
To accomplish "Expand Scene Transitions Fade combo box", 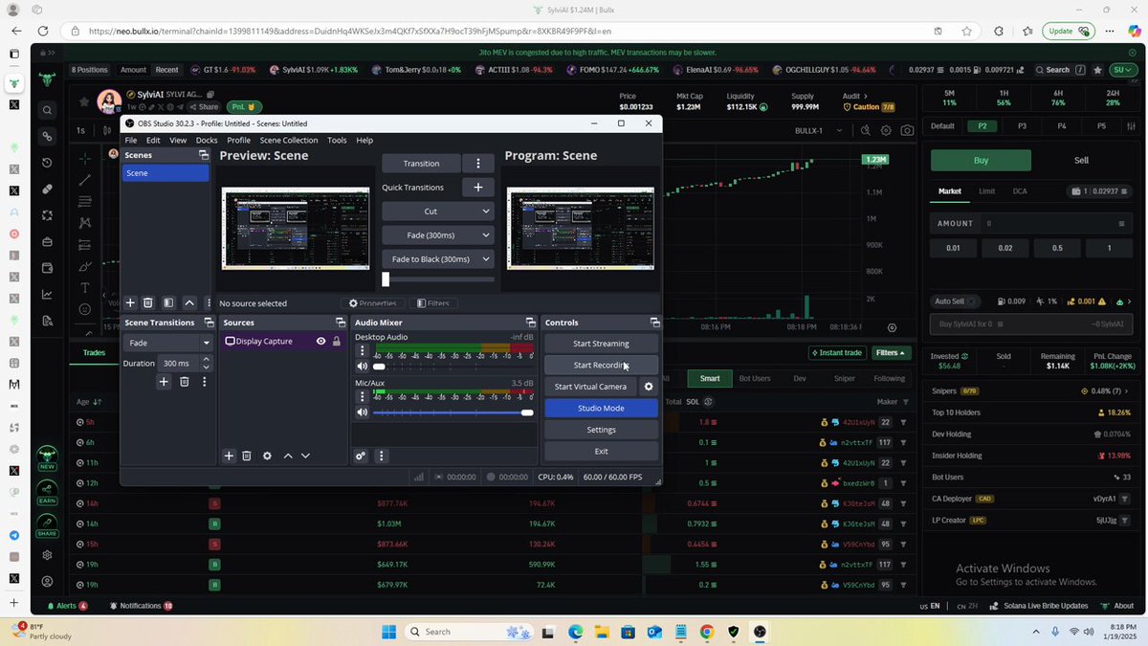I will click(167, 343).
